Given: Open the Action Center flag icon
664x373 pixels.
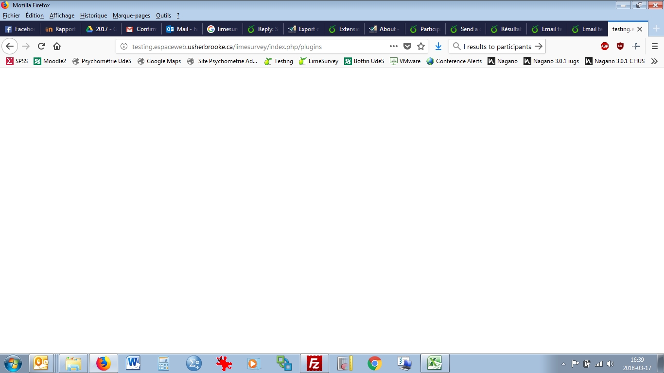Looking at the screenshot, I should coord(575,363).
